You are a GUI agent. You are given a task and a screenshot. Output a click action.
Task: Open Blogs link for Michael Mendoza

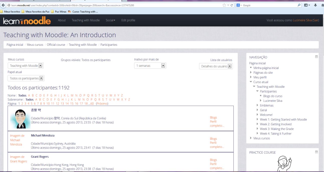(x=213, y=138)
